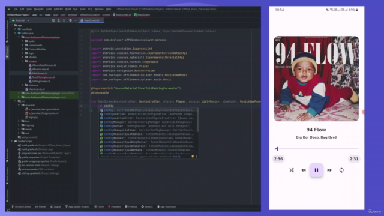Open project panel options gear icon
384x216 pixels.
[70, 20]
